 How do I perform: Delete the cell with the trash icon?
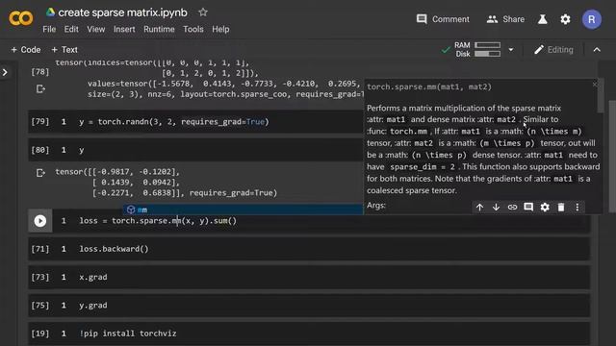(561, 208)
